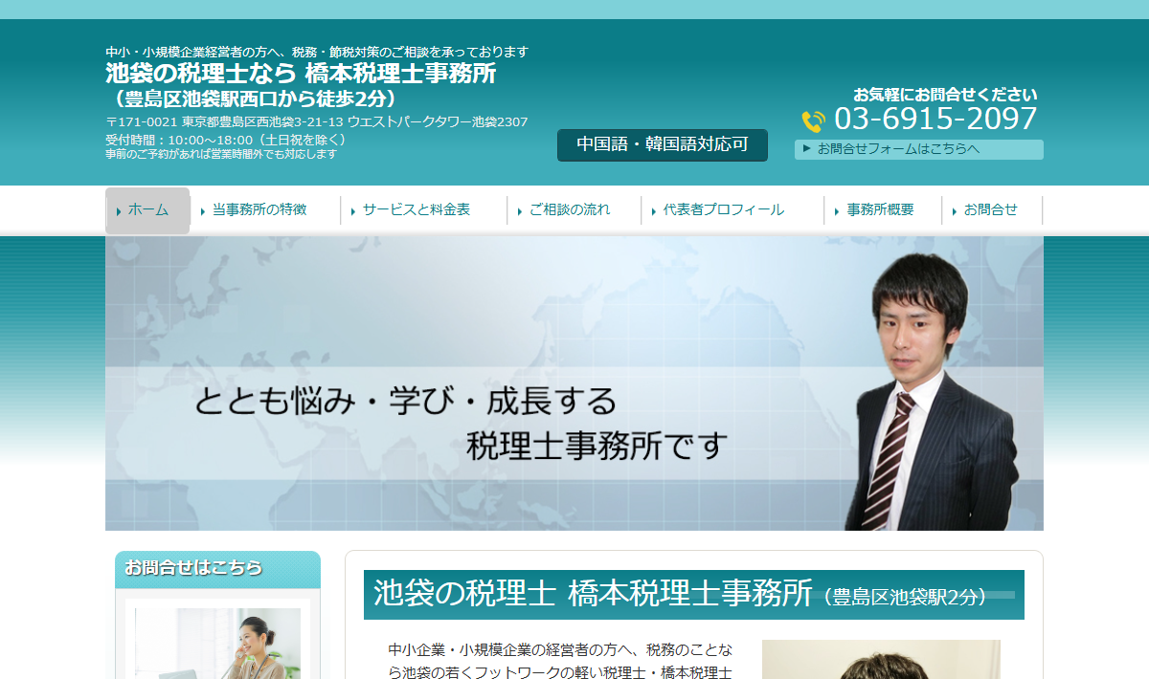Click the office address line 〒171-0021
This screenshot has width=1149, height=679.
pos(317,121)
